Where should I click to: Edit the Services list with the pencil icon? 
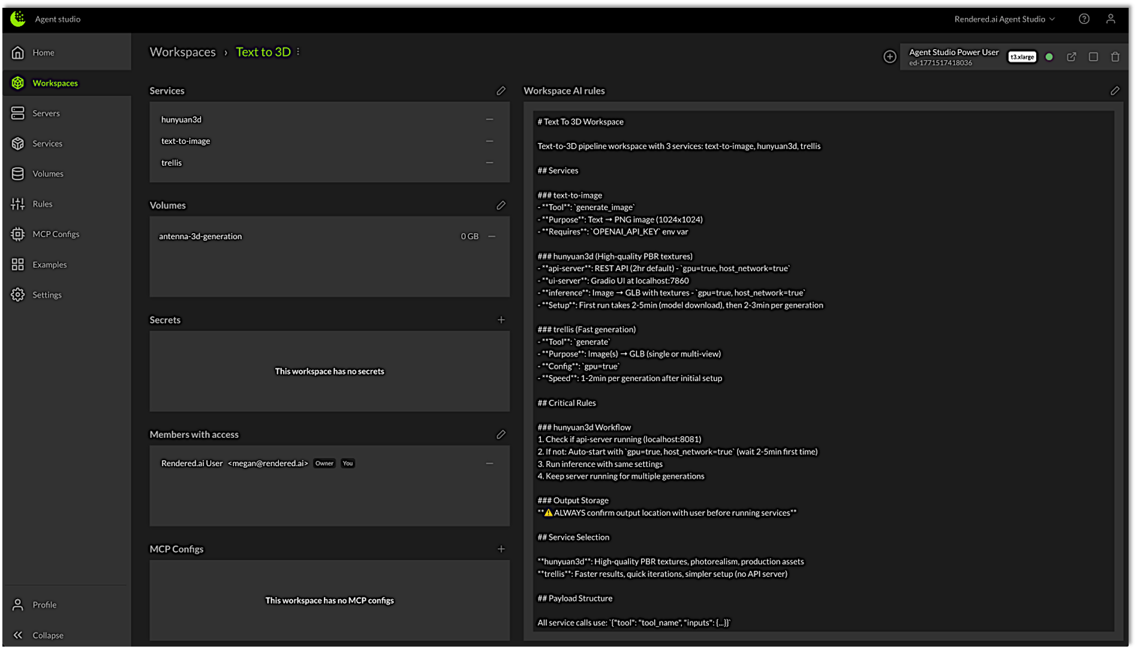click(x=501, y=91)
